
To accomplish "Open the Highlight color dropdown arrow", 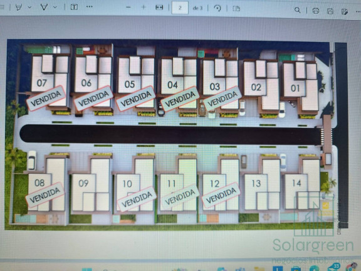I will coord(29,8).
